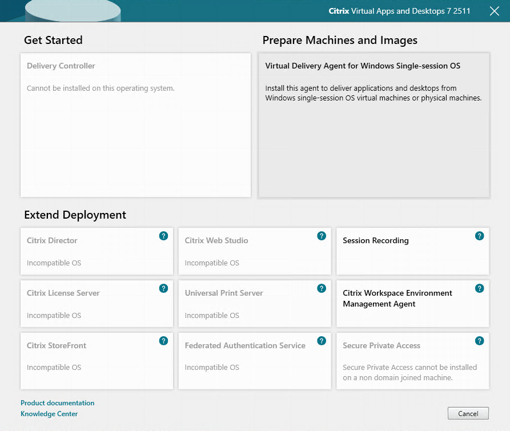This screenshot has width=510, height=431.
Task: Click the Citrix Director tile
Action: [91, 251]
